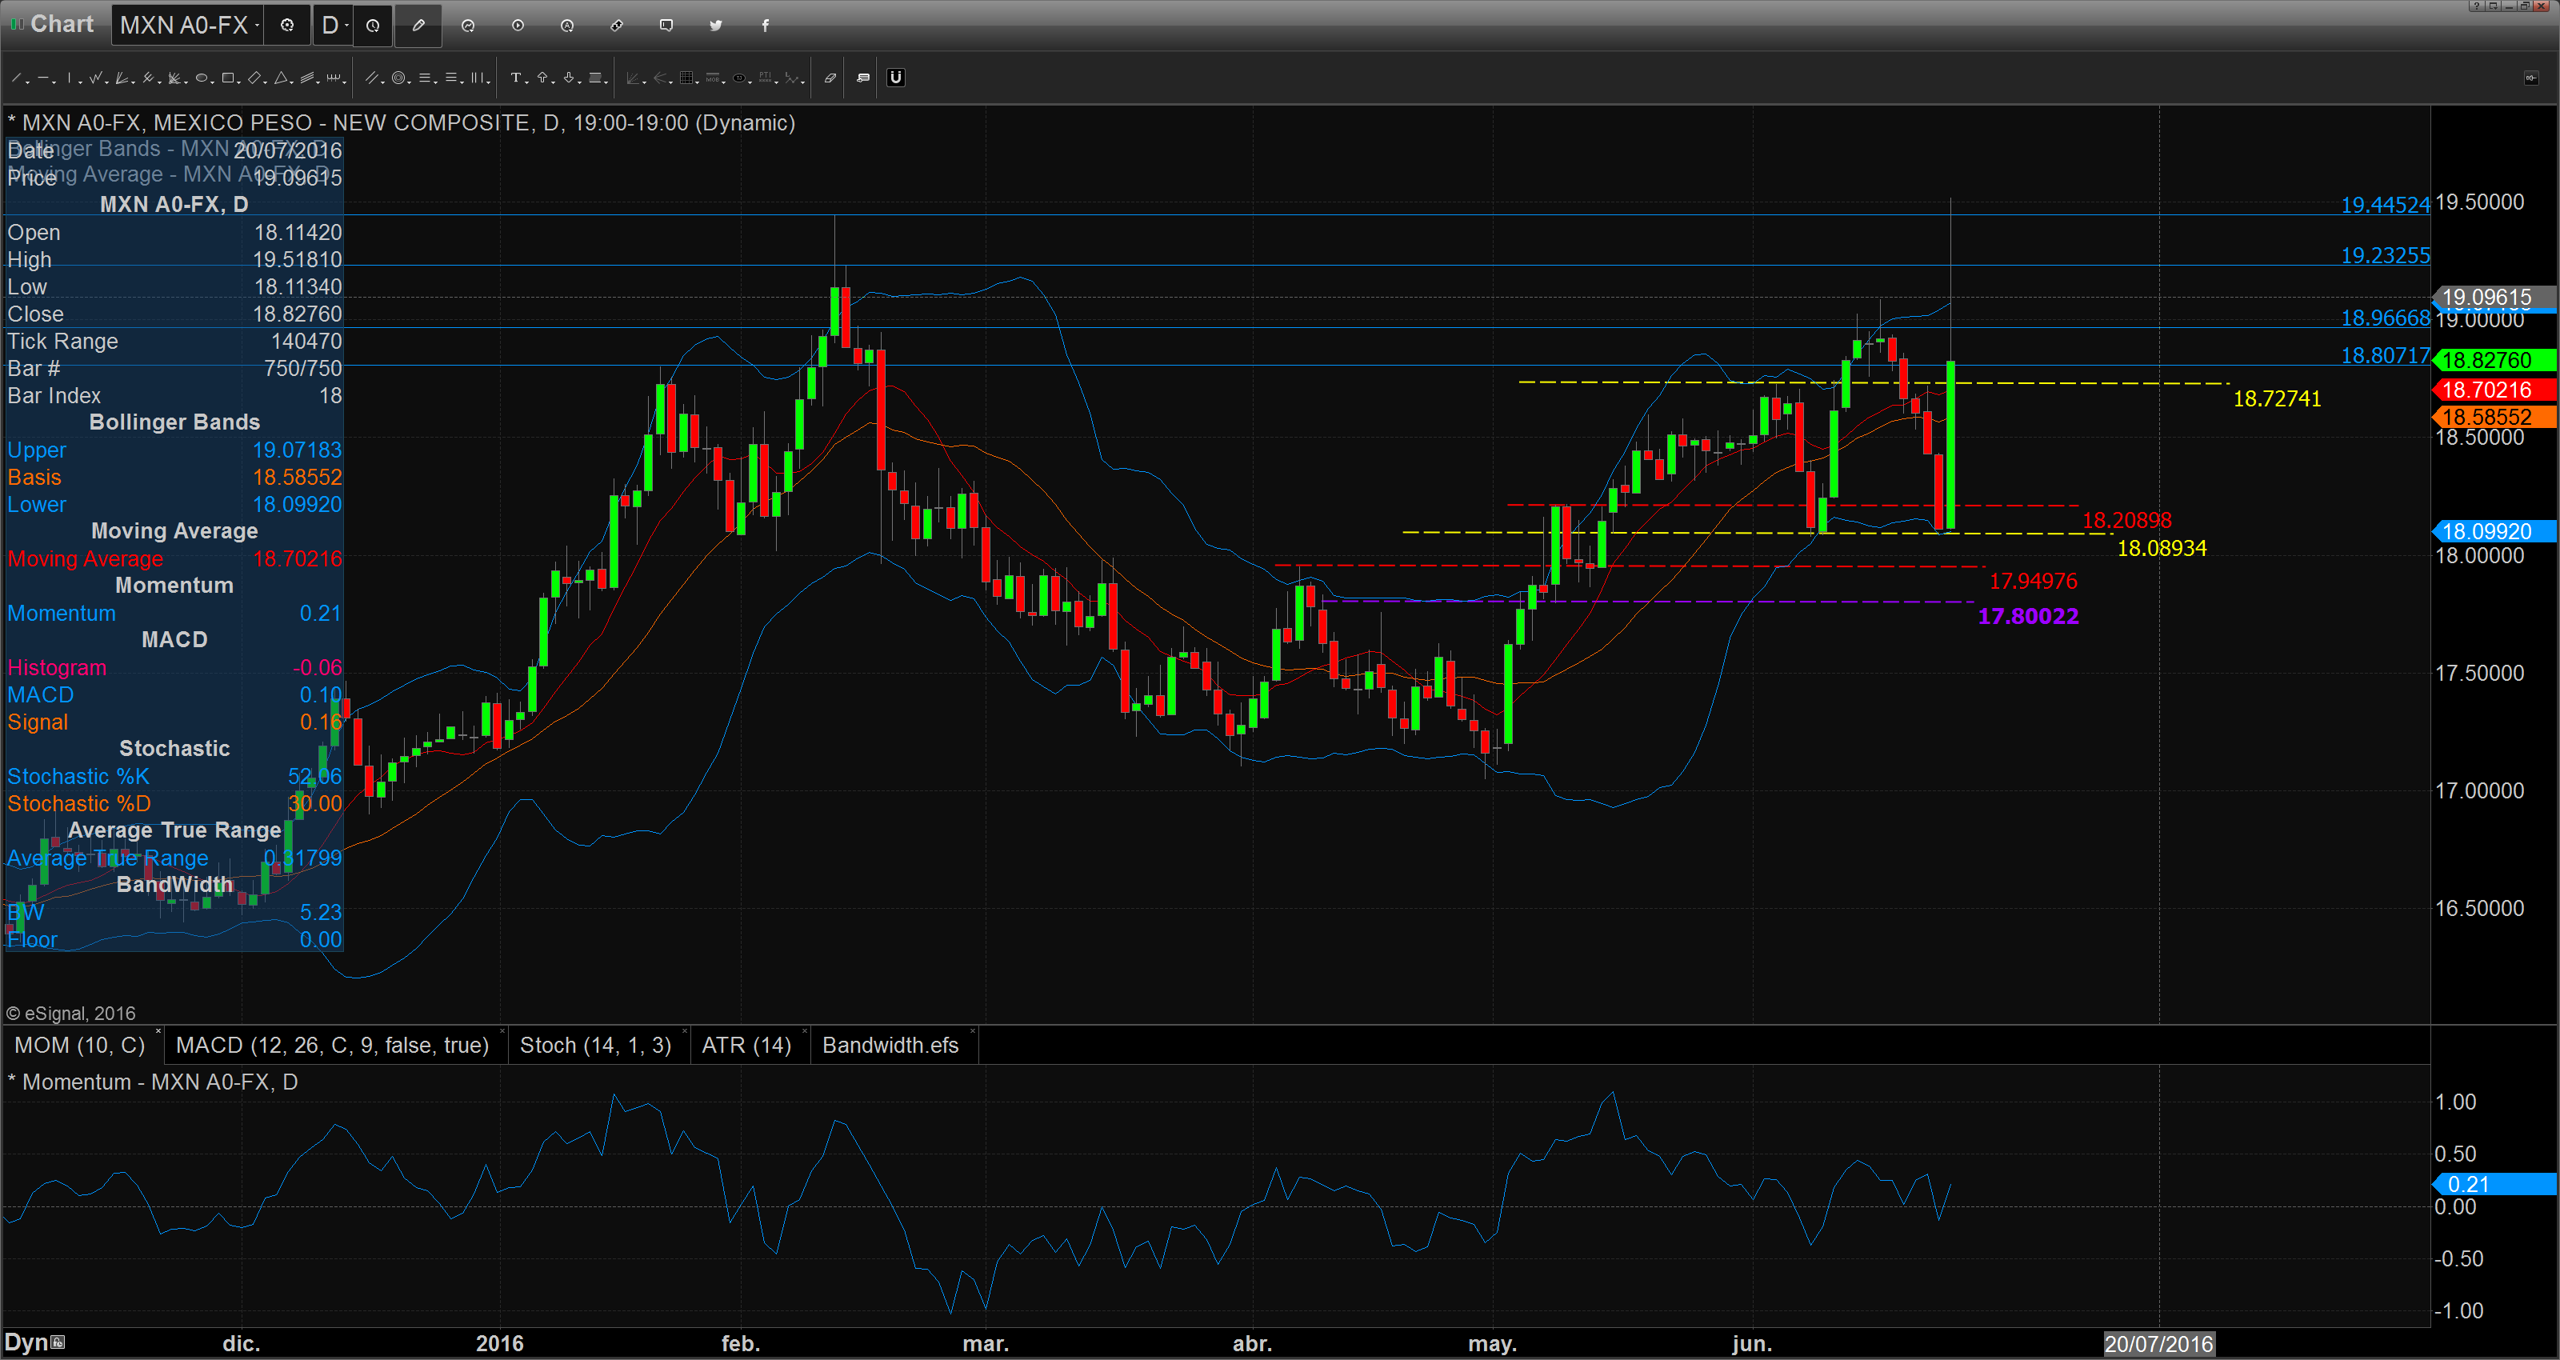Image resolution: width=2560 pixels, height=1360 pixels.
Task: Click the 20/07/2016 cursor date label
Action: click(x=2158, y=1344)
